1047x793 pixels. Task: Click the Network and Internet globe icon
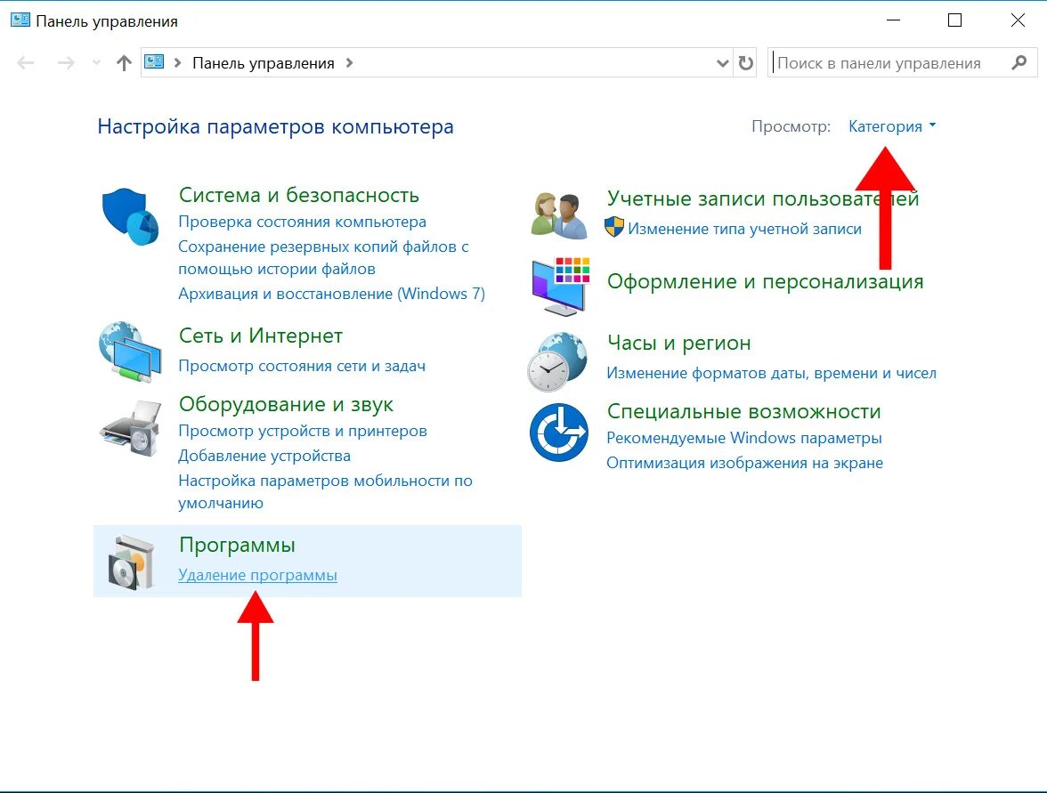tap(130, 352)
